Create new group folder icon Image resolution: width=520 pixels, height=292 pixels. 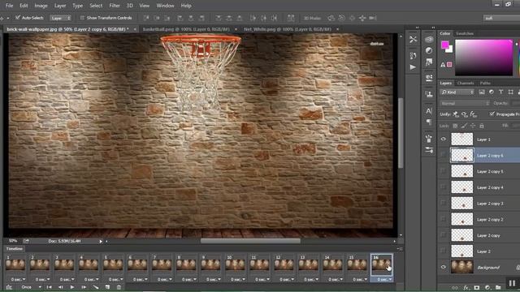click(x=498, y=288)
